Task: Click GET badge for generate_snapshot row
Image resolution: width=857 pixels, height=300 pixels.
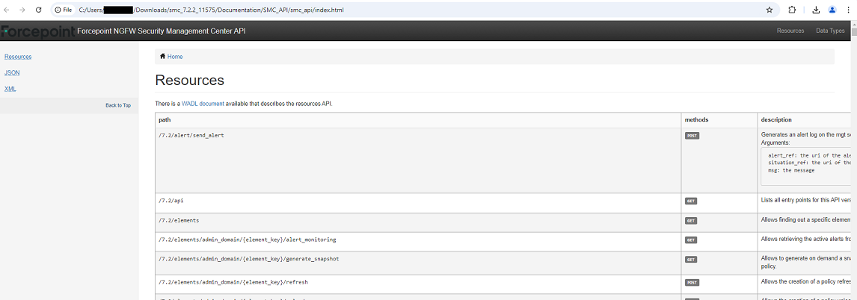Action: tap(691, 259)
